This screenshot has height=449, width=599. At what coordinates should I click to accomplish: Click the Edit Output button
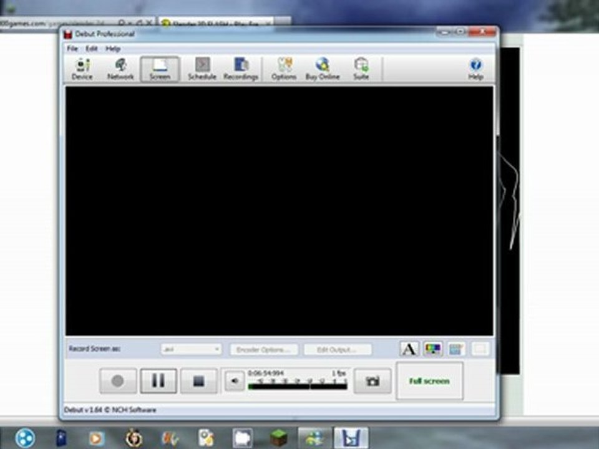coord(338,349)
